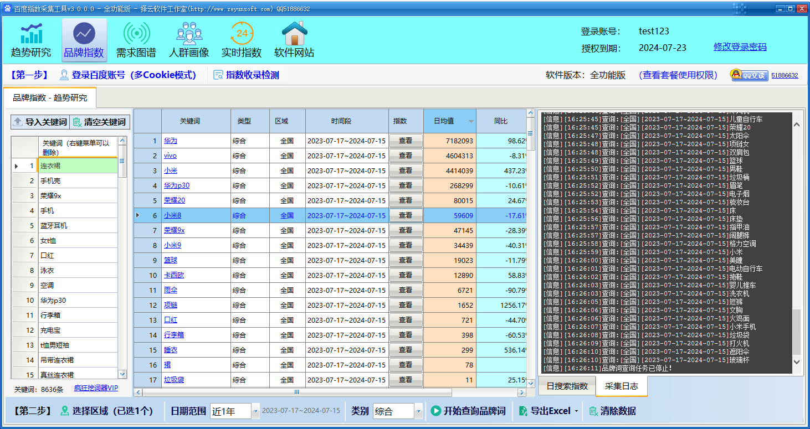Open keyword link 卡西欧 in results table
The width and height of the screenshot is (810, 429).
pos(174,275)
